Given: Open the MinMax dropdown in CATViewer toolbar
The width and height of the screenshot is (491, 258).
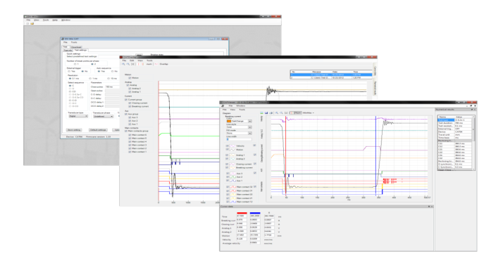Looking at the screenshot, I should [308, 112].
